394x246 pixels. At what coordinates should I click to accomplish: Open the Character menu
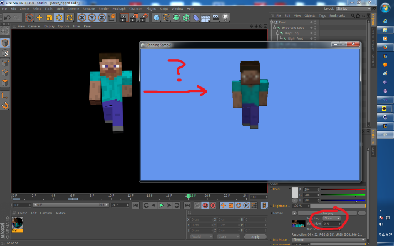[x=136, y=9]
